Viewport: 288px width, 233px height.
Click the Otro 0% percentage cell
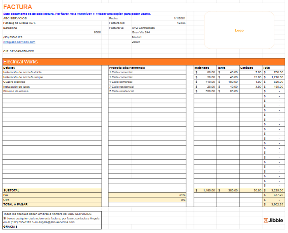pyautogui.click(x=183, y=200)
